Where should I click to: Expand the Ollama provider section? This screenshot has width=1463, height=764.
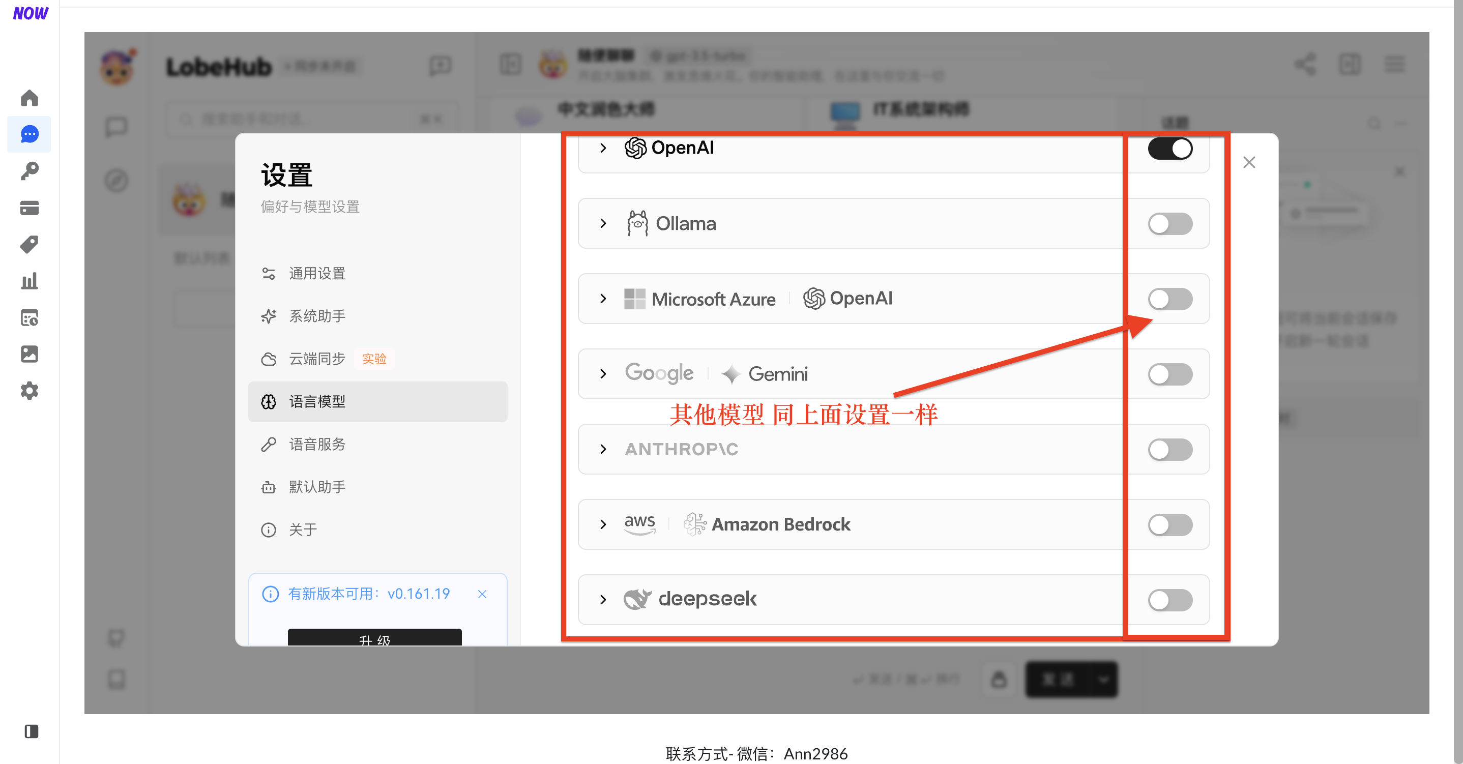[x=603, y=223]
